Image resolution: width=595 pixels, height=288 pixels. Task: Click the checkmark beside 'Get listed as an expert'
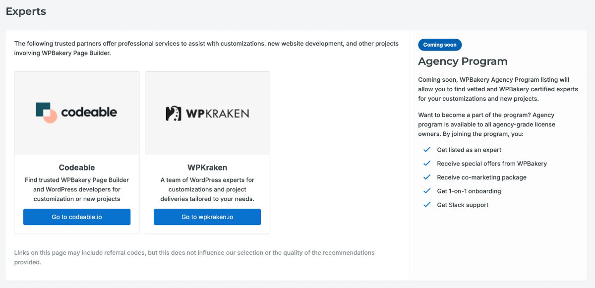tap(427, 149)
